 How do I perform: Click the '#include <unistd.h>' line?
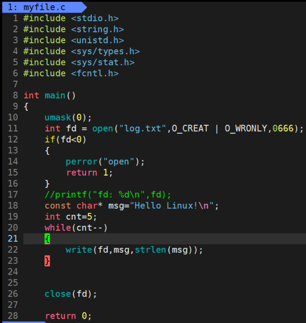pos(74,40)
